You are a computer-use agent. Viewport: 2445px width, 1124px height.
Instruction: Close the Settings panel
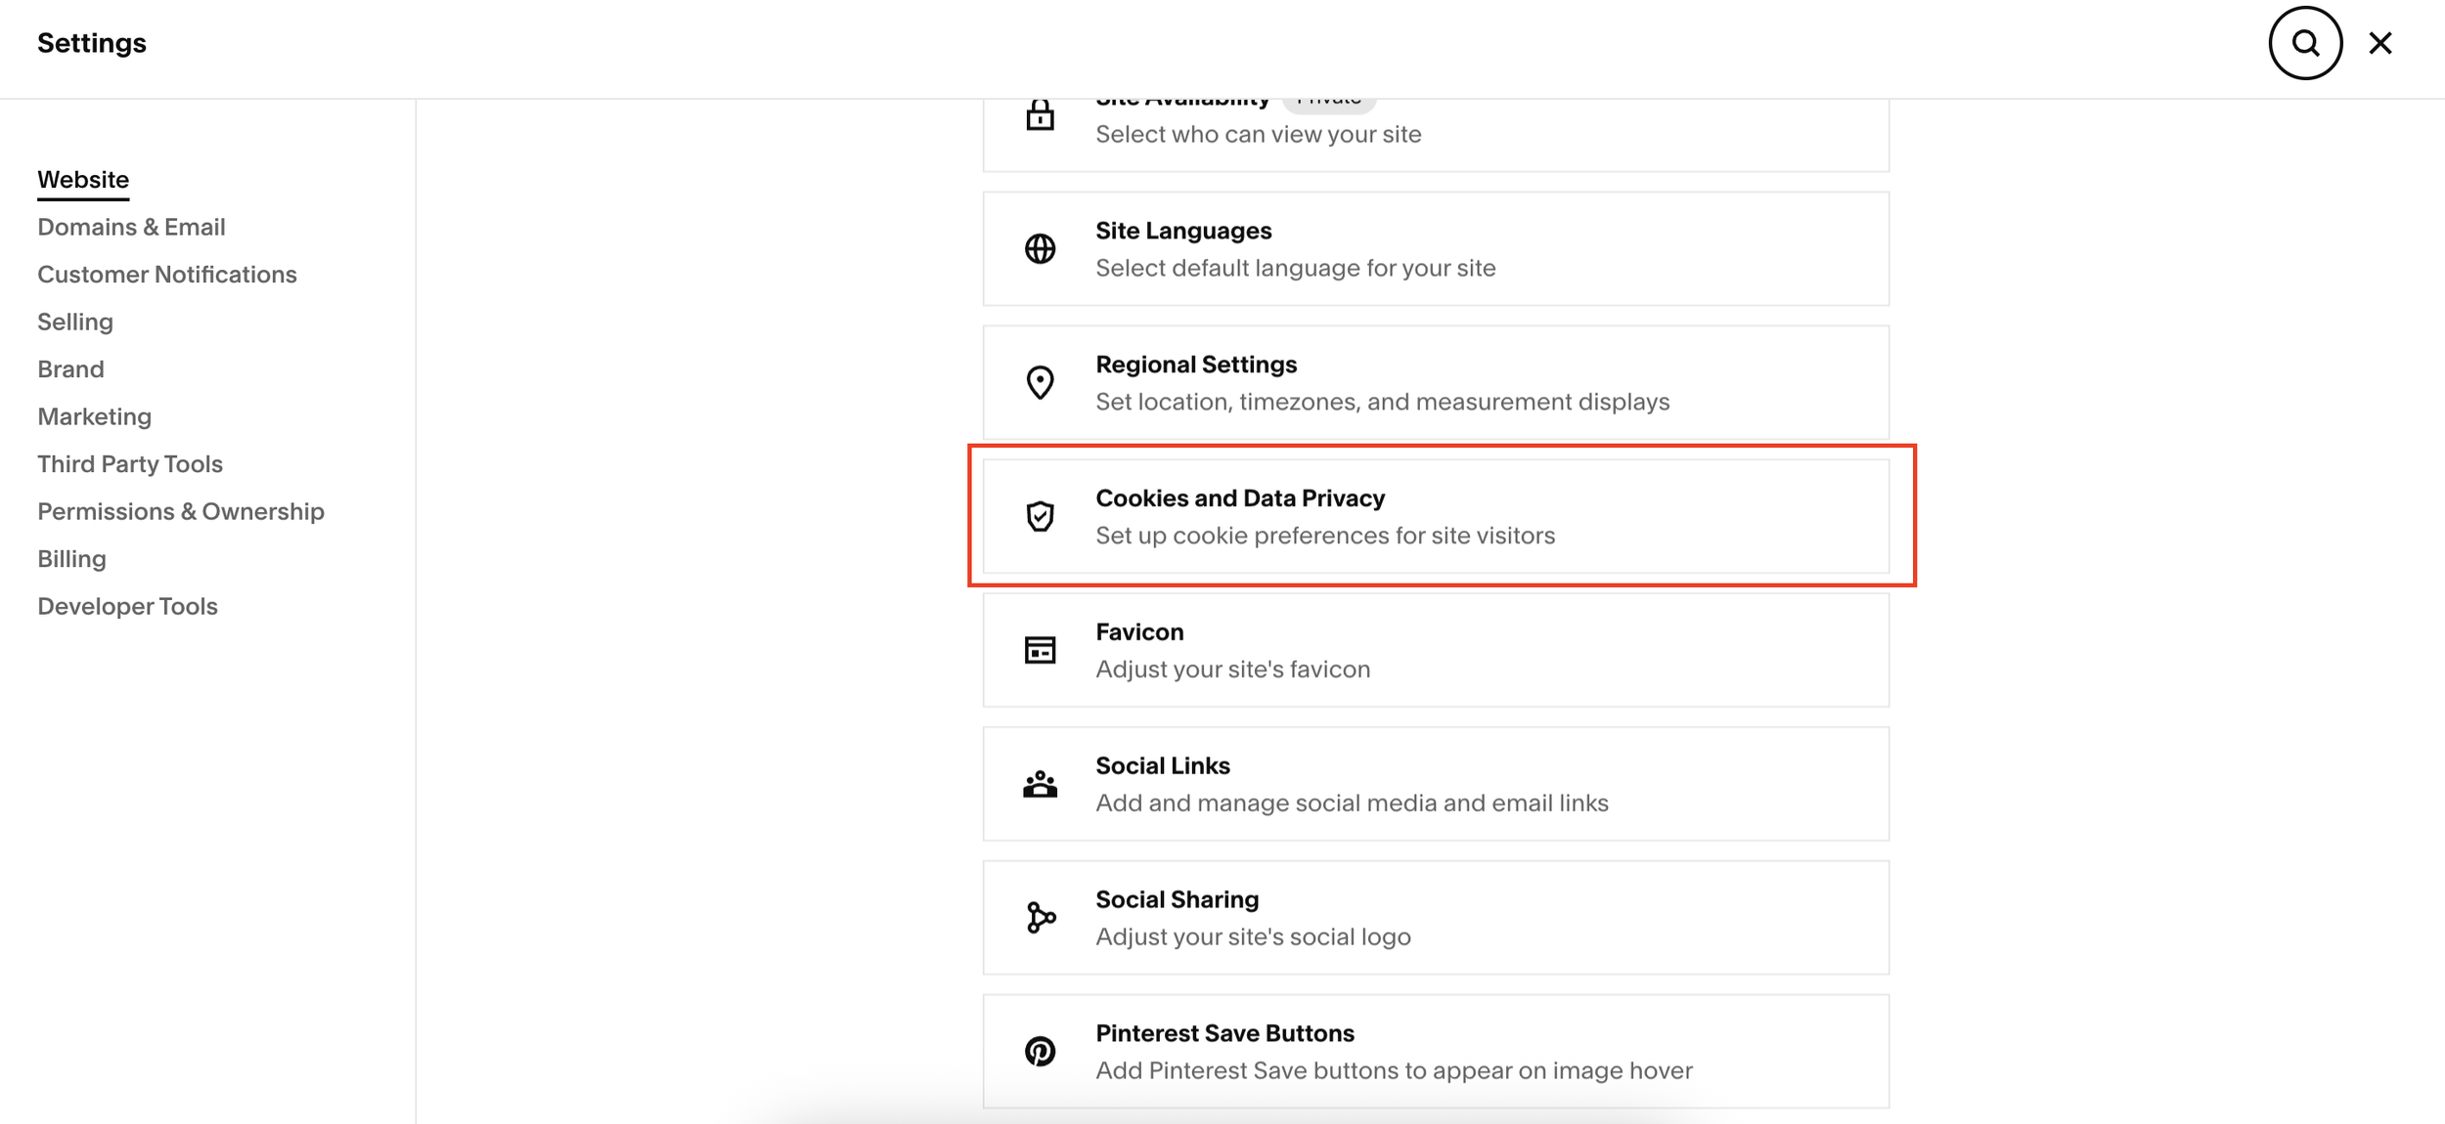[2380, 43]
